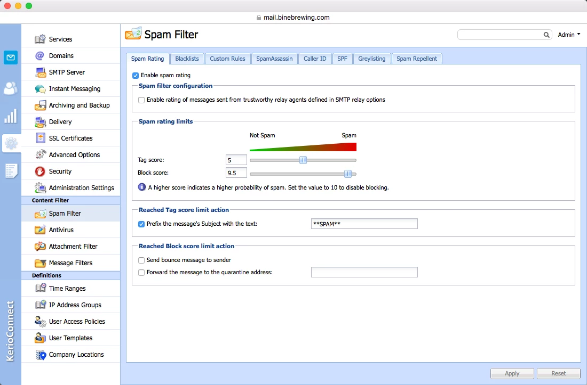Open the users icon in left rail
The width and height of the screenshot is (587, 385).
pos(11,88)
